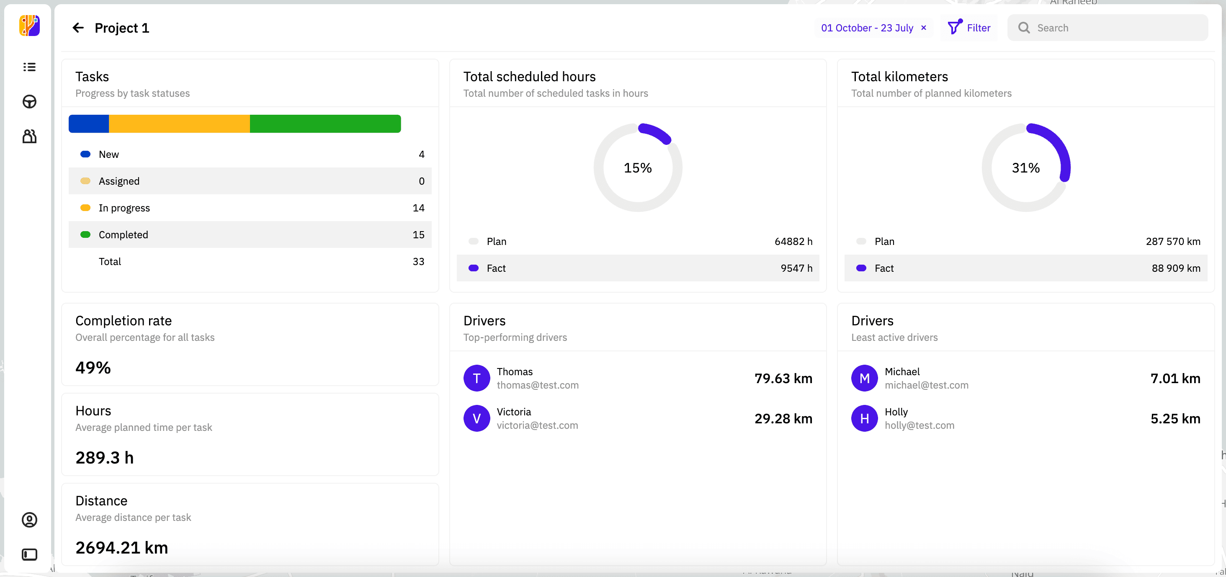Select the task list icon in the sidebar
The height and width of the screenshot is (577, 1226).
(29, 67)
